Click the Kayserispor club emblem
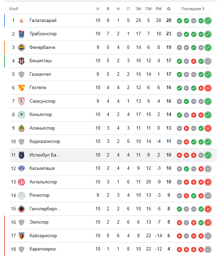Viewport: 218px width, 261px height. [22, 236]
